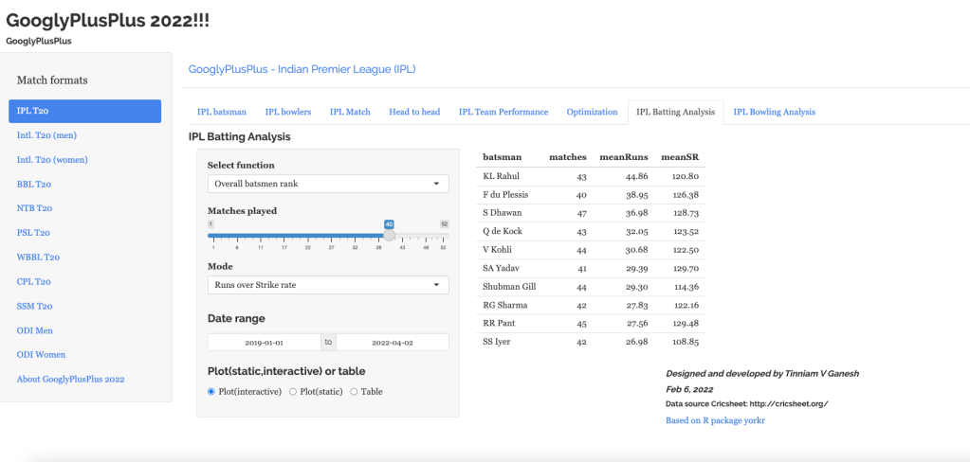Click the Based on R package yorkr link
The height and width of the screenshot is (462, 970).
(x=715, y=419)
